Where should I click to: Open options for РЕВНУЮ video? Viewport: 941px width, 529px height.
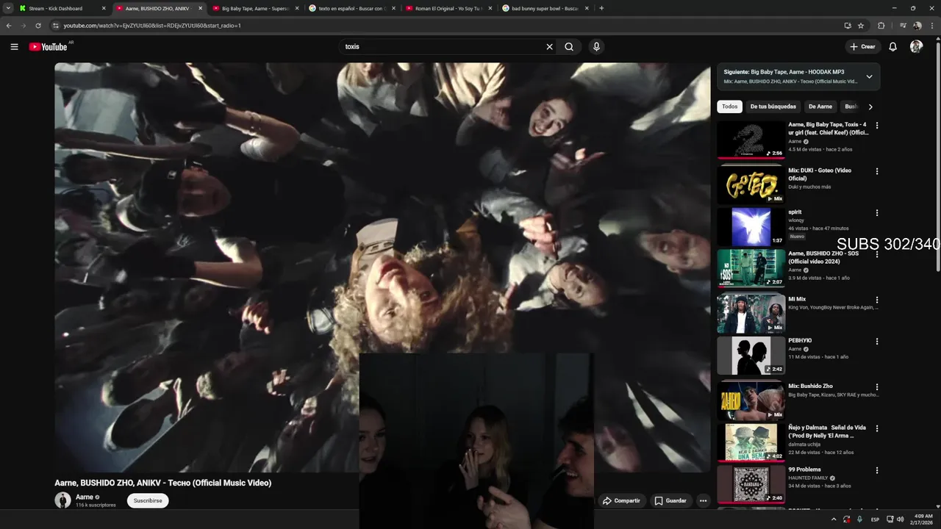point(876,341)
